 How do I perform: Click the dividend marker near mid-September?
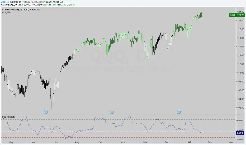[x=112, y=112]
